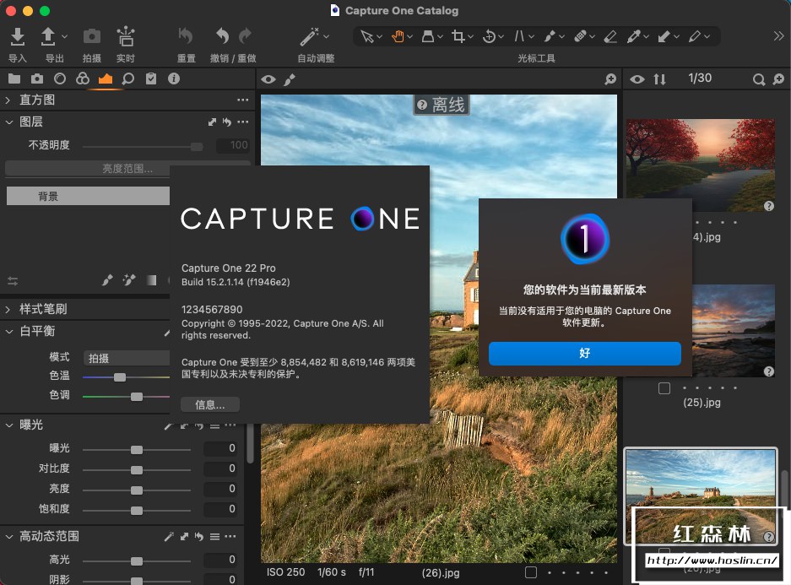Screen dimensions: 791x585
Task: Click the blue OK (好) button
Action: (584, 354)
